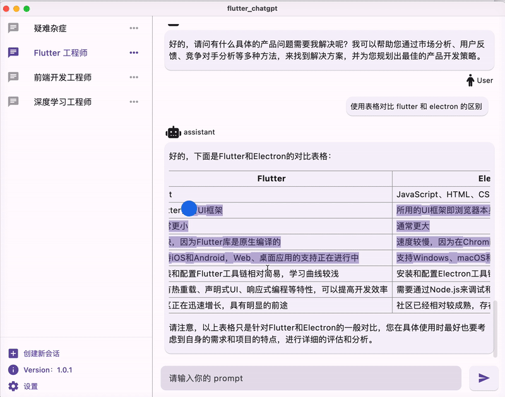Click the user message 使用表格对比 flutter 和 electron 的区别
This screenshot has width=505, height=397.
(x=417, y=107)
